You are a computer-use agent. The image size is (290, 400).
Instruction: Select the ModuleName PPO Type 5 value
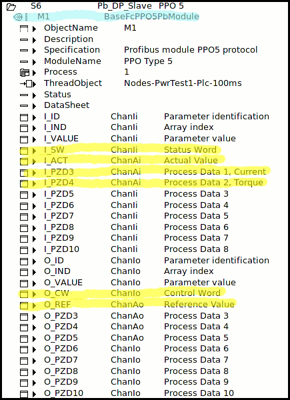148,61
